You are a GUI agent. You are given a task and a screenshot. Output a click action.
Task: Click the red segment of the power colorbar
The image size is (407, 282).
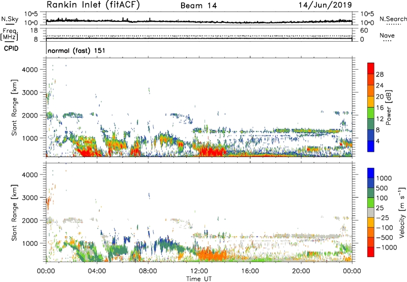coord(371,68)
